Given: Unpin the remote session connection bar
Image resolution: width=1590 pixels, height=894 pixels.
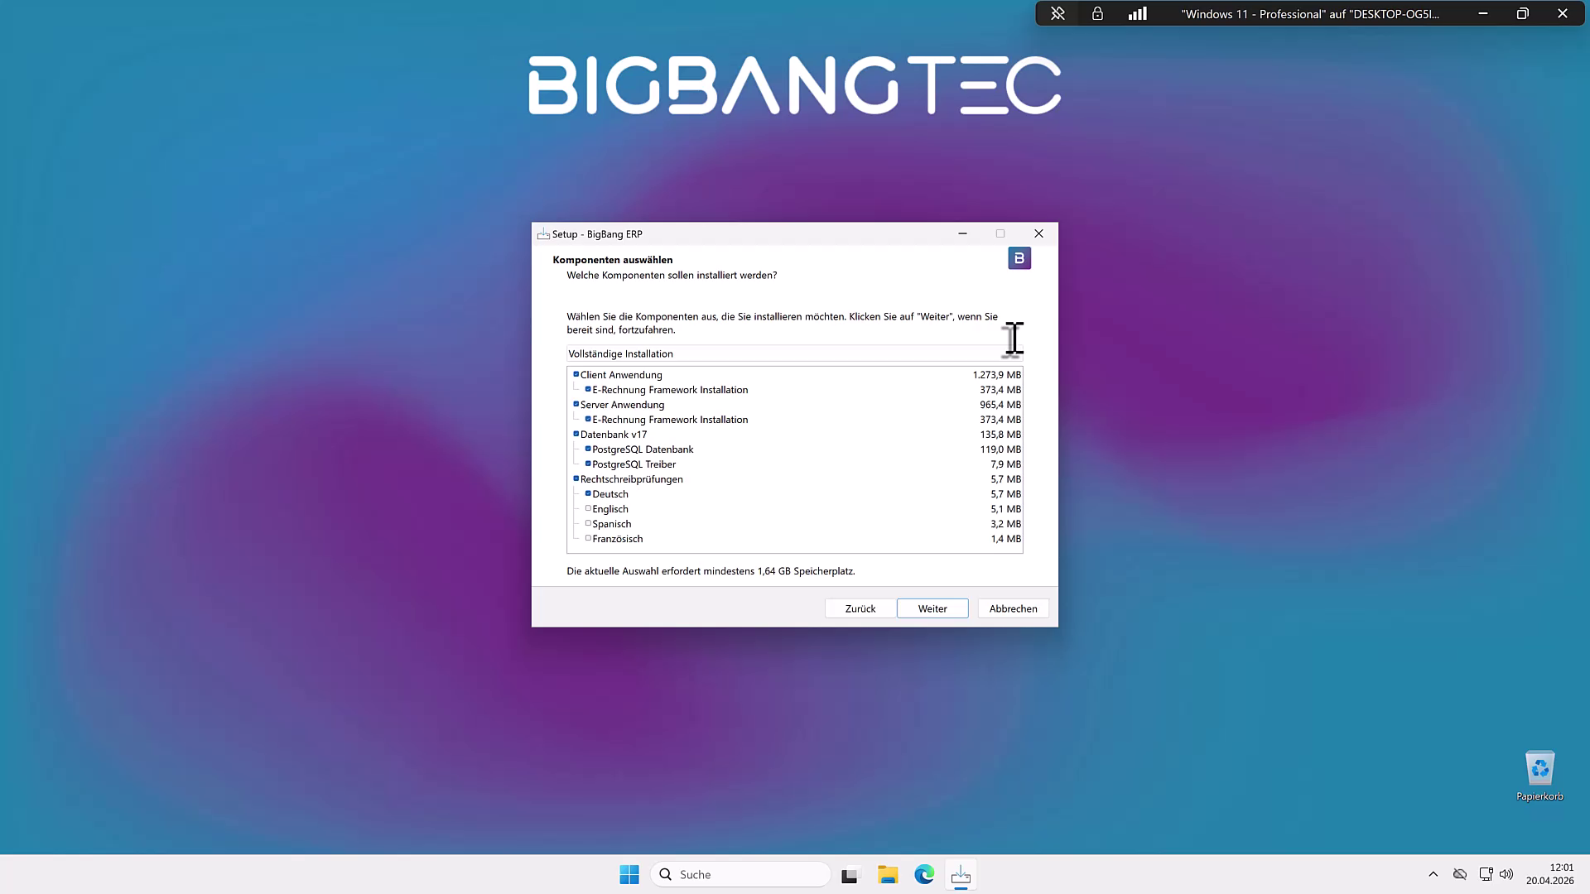Looking at the screenshot, I should point(1058,13).
